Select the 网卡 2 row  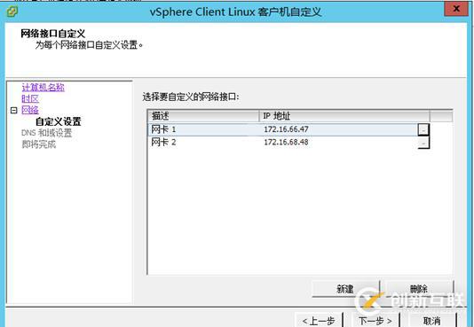(288, 142)
